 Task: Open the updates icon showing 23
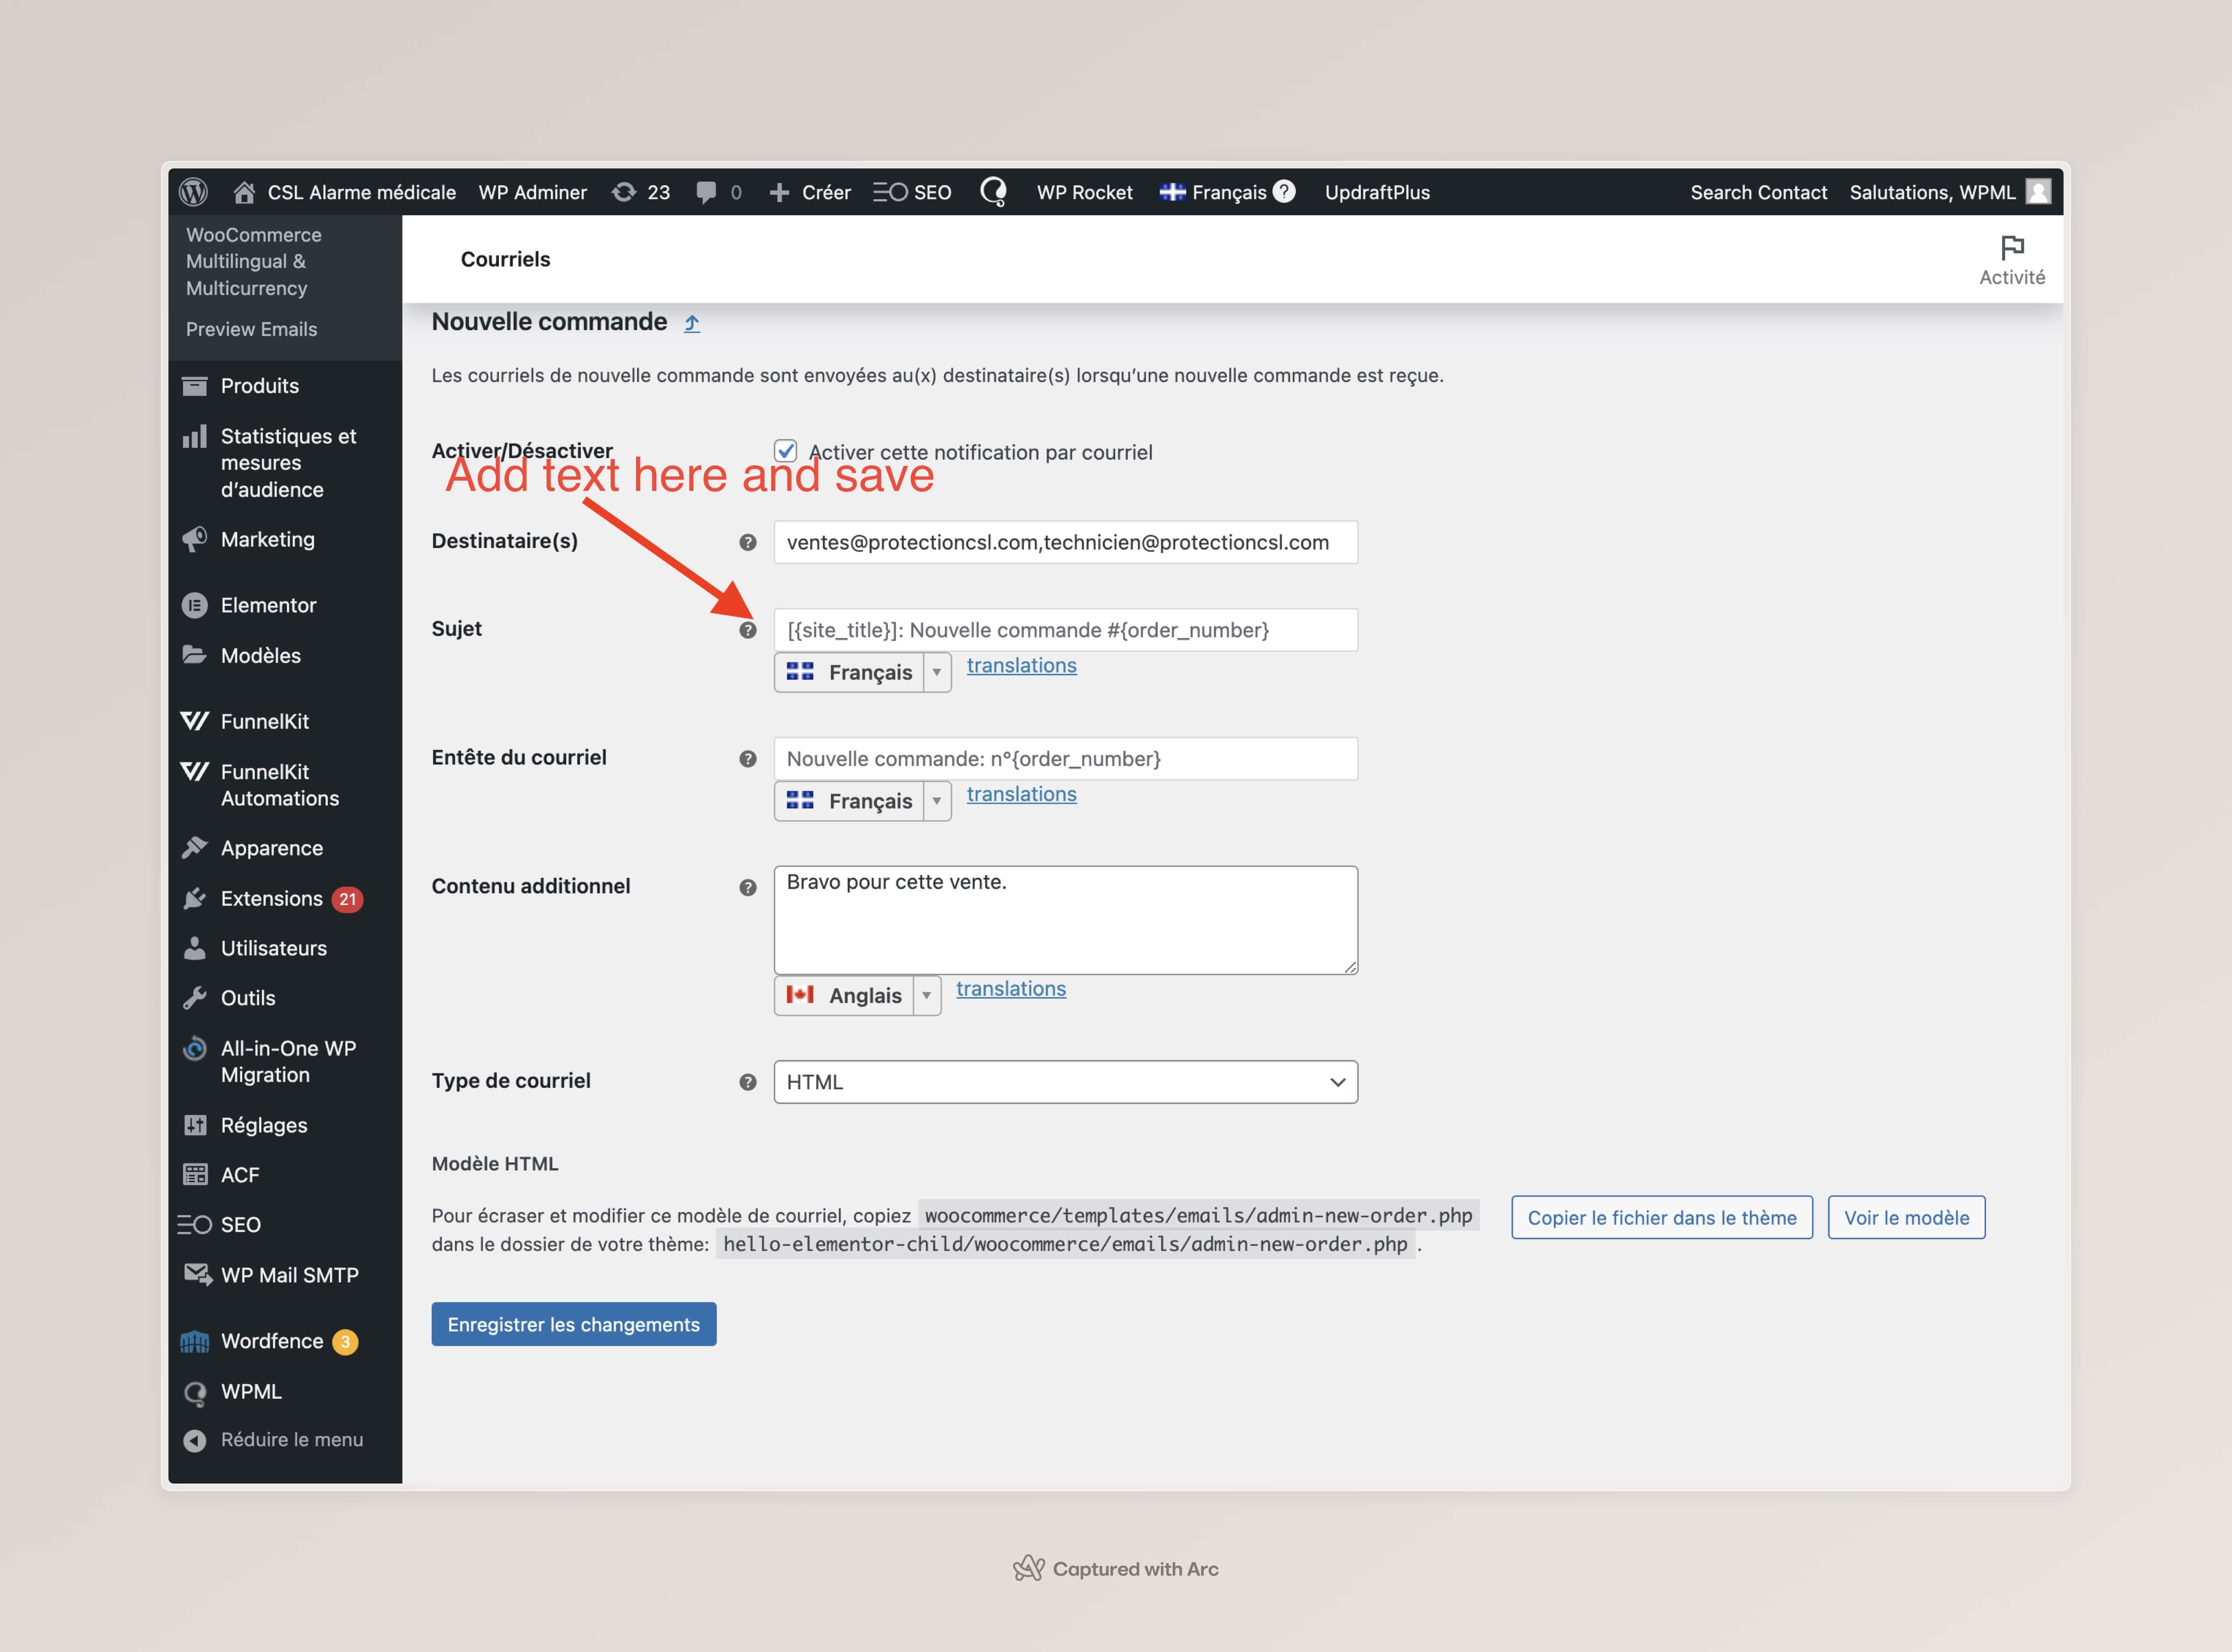(624, 192)
